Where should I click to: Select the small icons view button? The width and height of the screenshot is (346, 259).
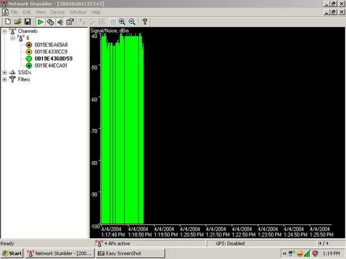coord(92,22)
